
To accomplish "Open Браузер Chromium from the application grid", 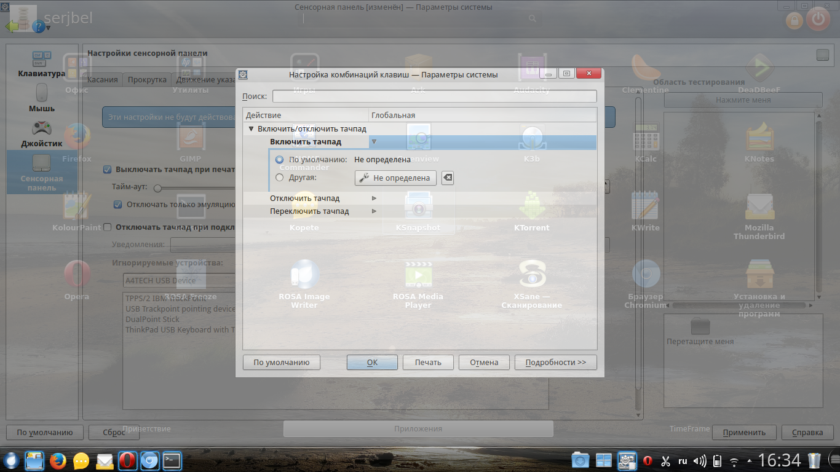I will (645, 284).
